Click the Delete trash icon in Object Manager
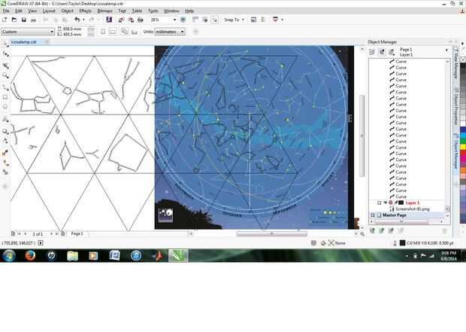This screenshot has width=466, height=332. [x=445, y=231]
